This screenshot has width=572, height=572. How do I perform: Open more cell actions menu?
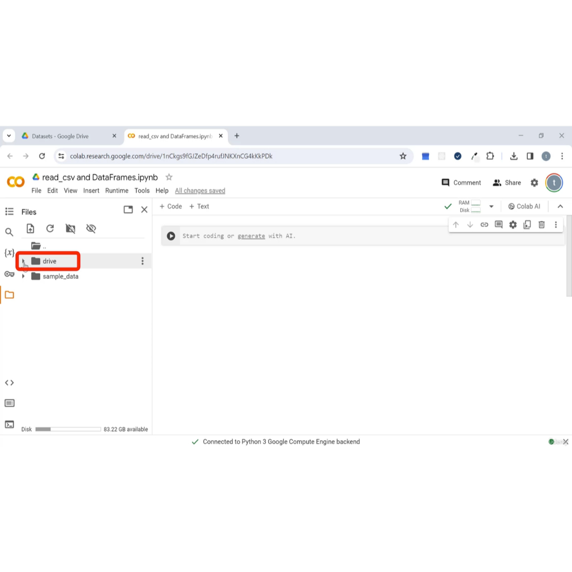click(556, 225)
